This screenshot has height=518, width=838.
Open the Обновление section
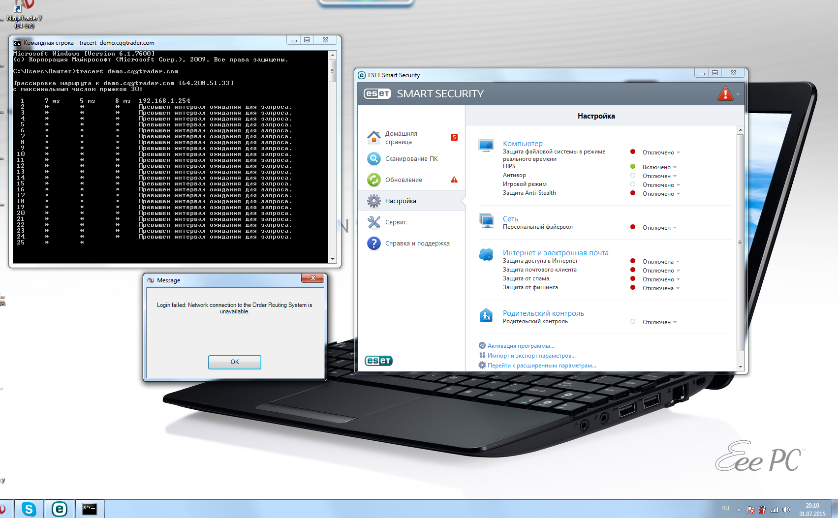coord(411,180)
